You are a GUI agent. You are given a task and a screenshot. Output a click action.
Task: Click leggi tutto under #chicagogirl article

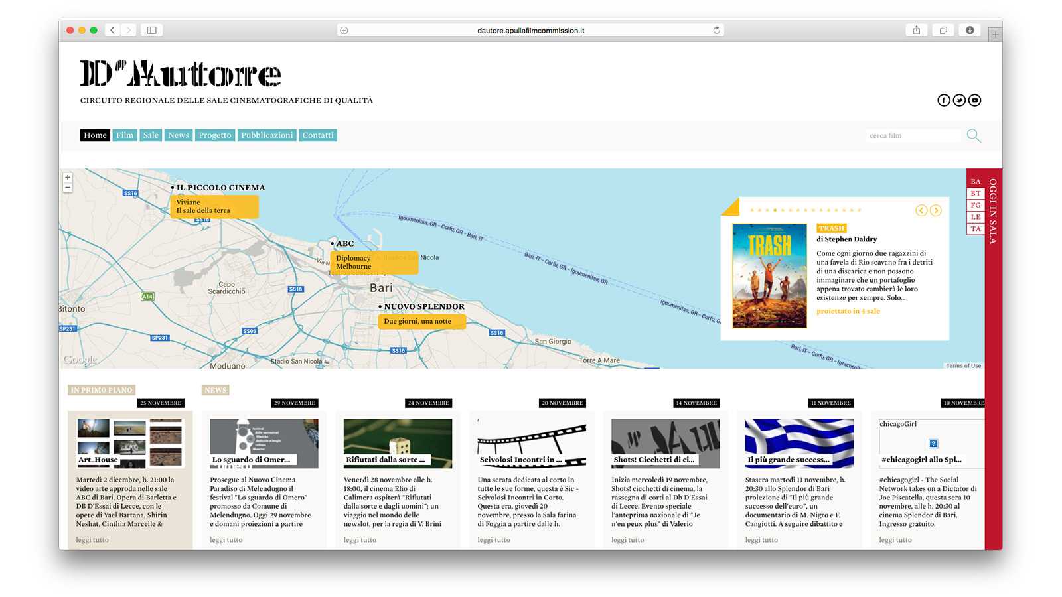pos(895,540)
